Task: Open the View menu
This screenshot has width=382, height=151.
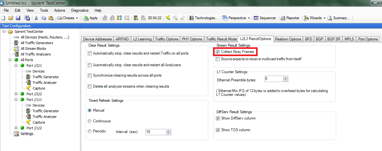Action: 30,10
